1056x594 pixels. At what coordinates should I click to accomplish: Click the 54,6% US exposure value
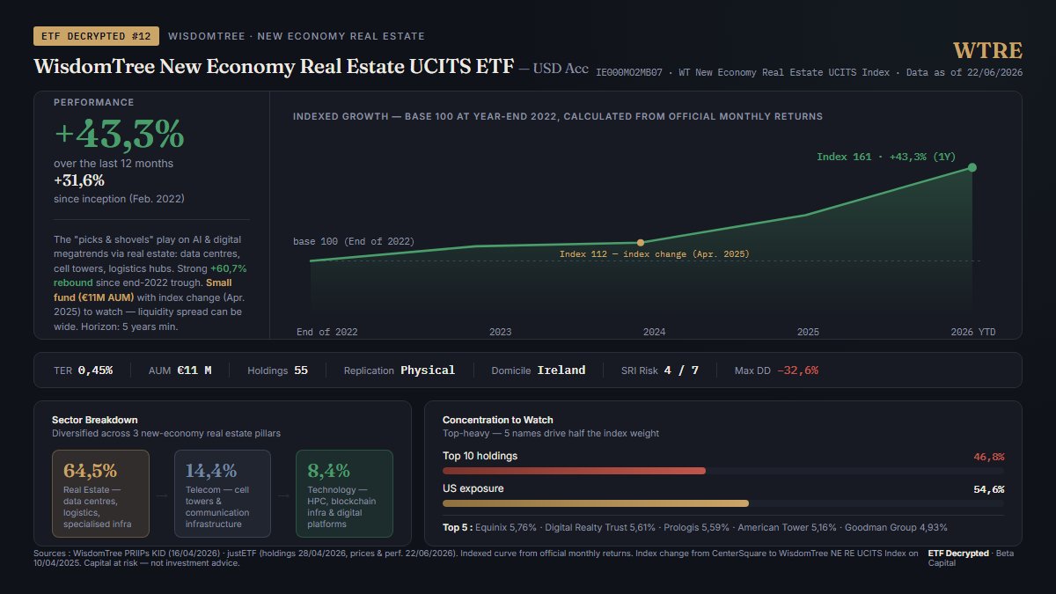989,489
